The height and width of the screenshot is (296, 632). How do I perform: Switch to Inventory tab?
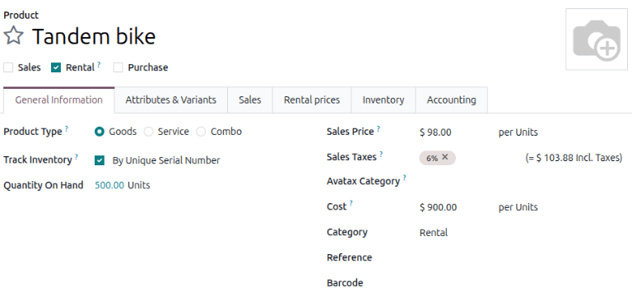pos(383,99)
